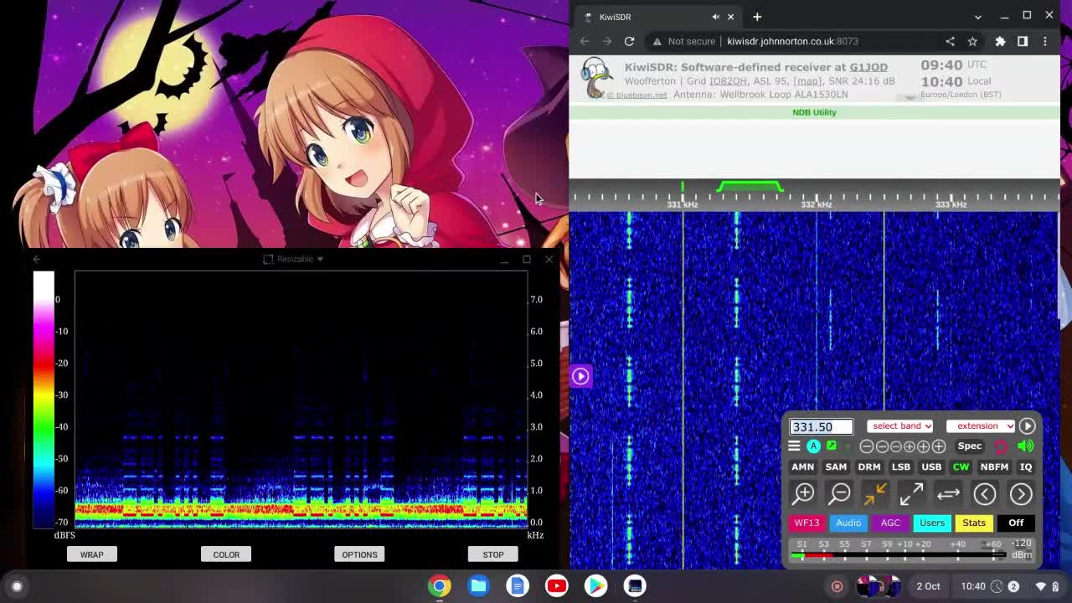Open Chrome side panel icon
The width and height of the screenshot is (1072, 603).
(x=1023, y=41)
